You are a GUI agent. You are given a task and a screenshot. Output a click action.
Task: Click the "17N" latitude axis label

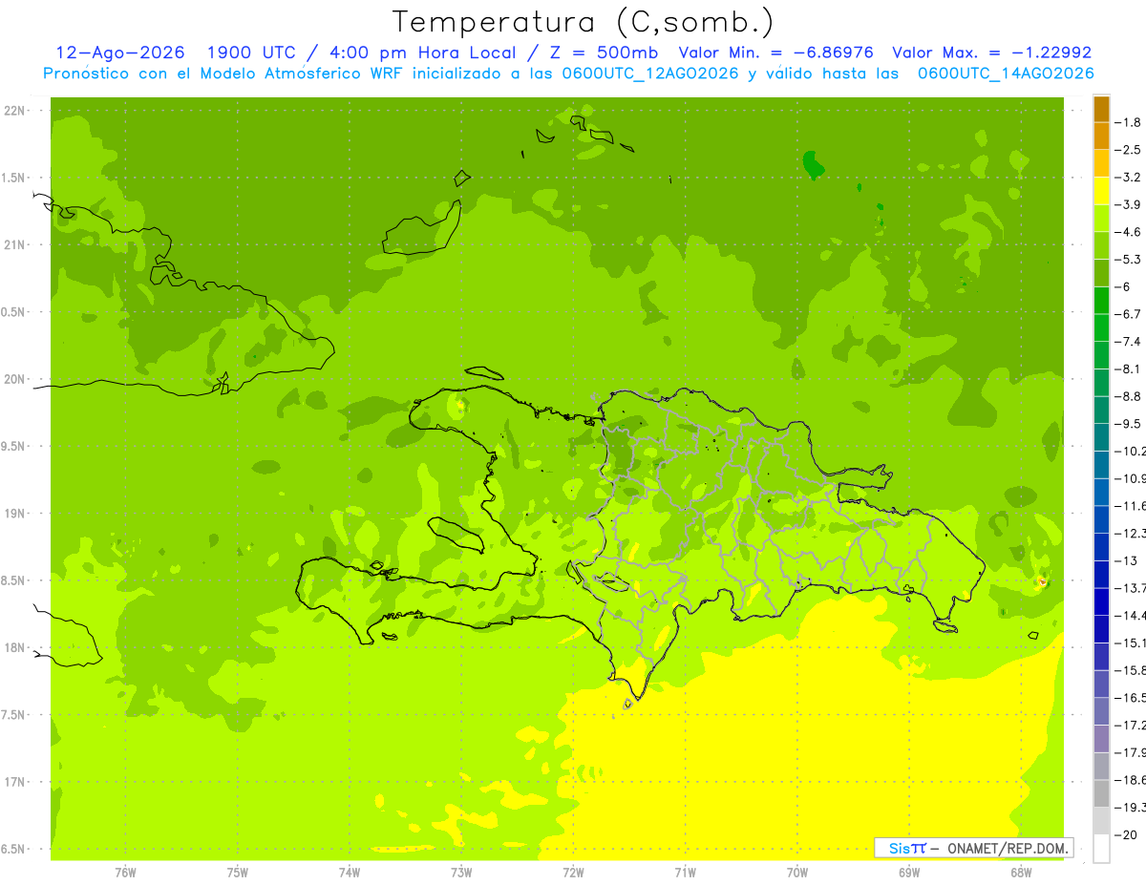[x=15, y=782]
